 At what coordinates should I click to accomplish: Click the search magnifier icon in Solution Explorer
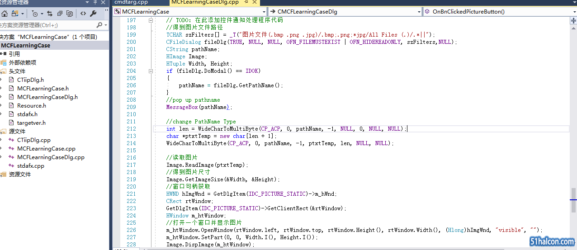tap(100, 25)
